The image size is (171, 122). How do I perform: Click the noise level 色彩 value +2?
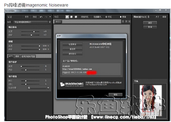(45, 35)
